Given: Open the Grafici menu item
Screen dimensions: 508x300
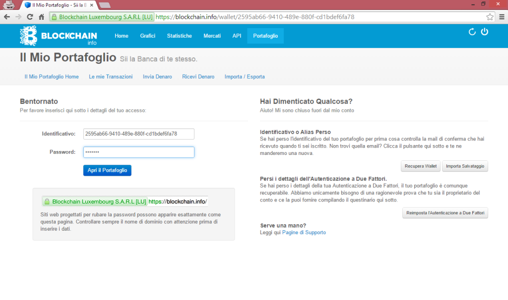Looking at the screenshot, I should [148, 36].
